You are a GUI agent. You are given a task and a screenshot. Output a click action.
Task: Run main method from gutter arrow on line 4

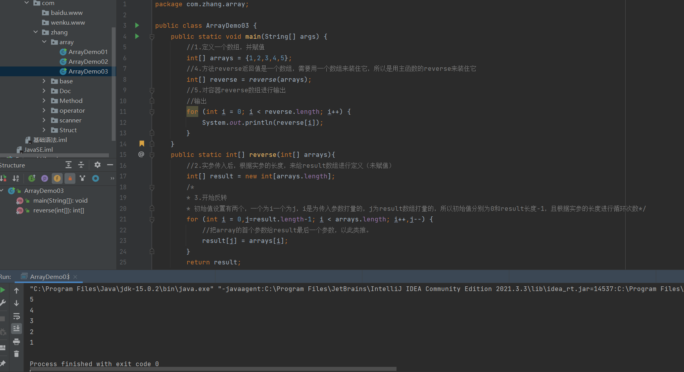(137, 36)
